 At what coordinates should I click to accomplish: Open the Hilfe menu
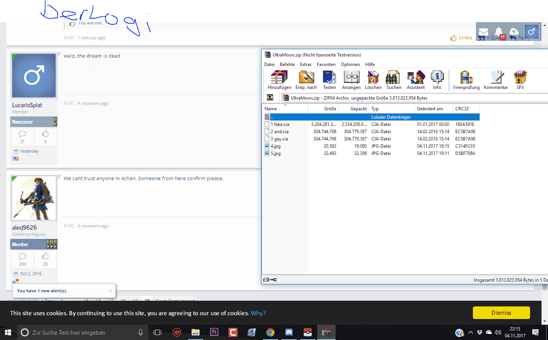(x=370, y=64)
